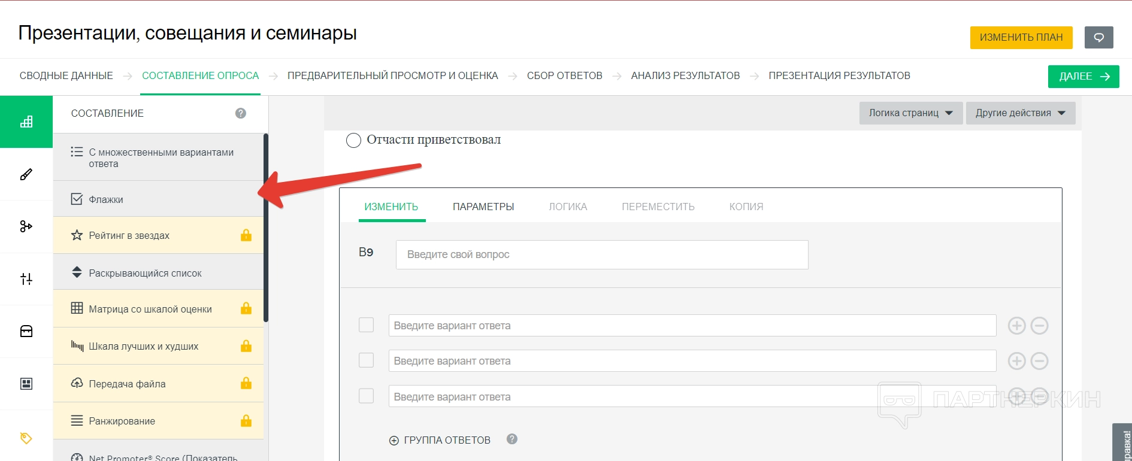This screenshot has width=1132, height=461.
Task: Select the 'Отчасти приветствовал' radio button
Action: pyautogui.click(x=353, y=140)
